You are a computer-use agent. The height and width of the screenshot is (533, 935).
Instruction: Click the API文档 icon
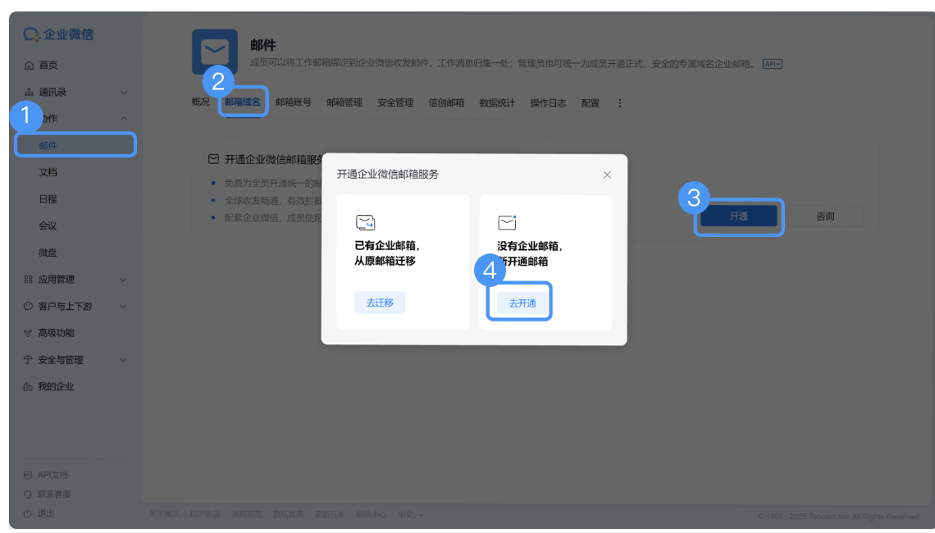click(27, 475)
